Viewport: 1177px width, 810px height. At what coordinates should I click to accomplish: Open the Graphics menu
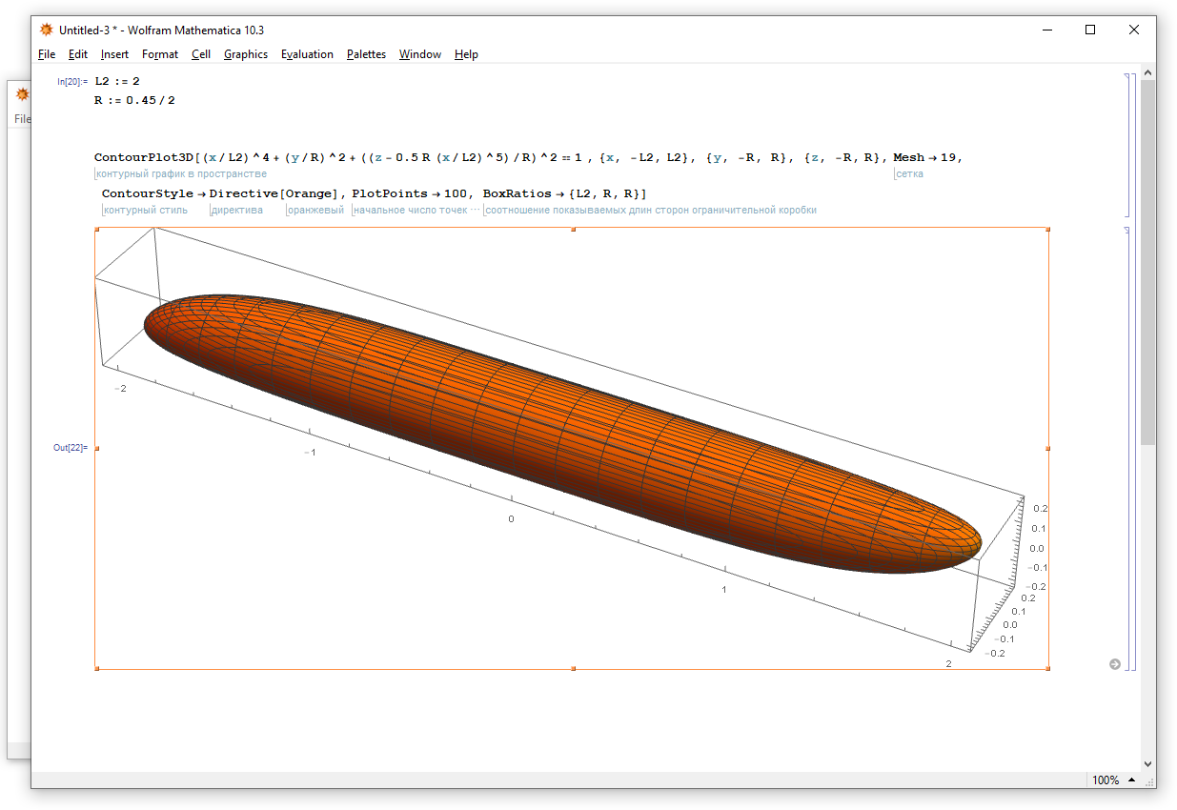[x=245, y=54]
